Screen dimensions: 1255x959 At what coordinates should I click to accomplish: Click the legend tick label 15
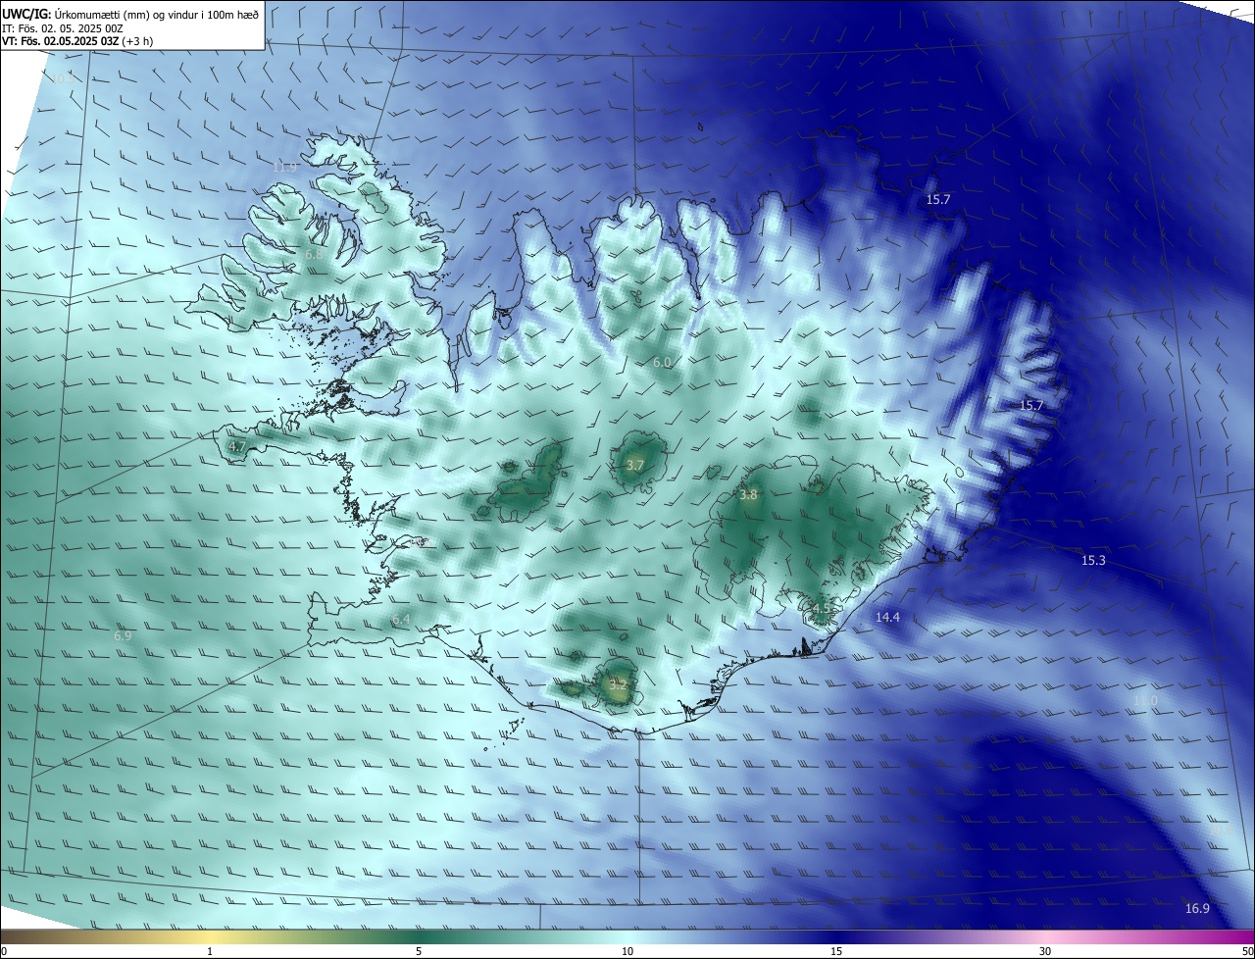pos(836,950)
